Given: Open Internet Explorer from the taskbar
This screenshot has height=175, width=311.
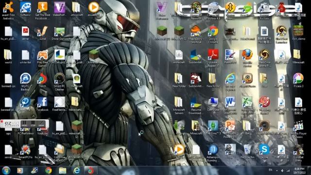Looking at the screenshot, I should pos(77,171).
